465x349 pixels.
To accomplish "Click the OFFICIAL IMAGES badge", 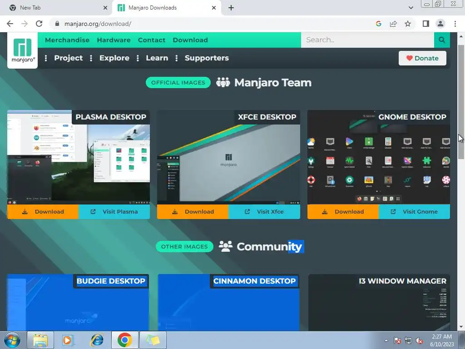I will (178, 83).
